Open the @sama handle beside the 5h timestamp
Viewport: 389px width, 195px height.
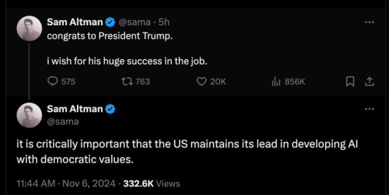coord(134,22)
